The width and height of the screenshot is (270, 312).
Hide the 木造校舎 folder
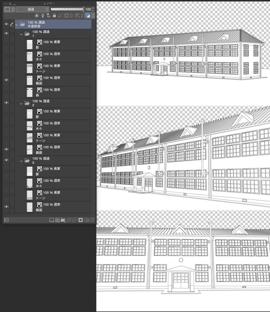pos(6,24)
